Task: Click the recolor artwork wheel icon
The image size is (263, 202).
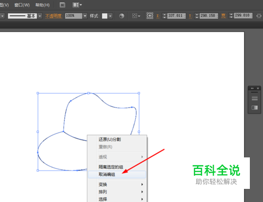Action: (122, 16)
